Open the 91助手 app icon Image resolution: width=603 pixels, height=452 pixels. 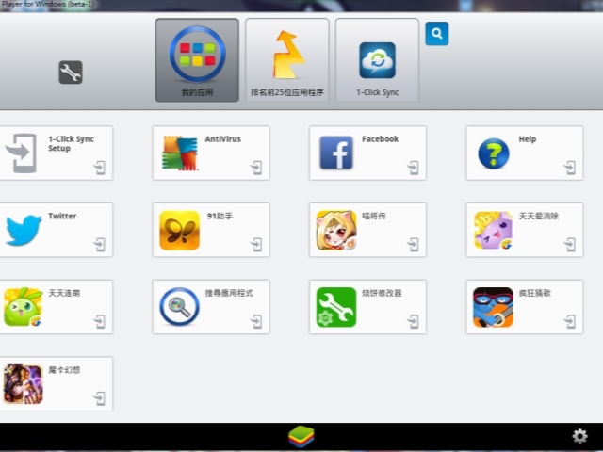pos(180,230)
